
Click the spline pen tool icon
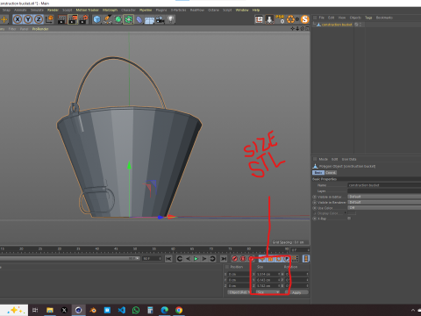pyautogui.click(x=107, y=19)
